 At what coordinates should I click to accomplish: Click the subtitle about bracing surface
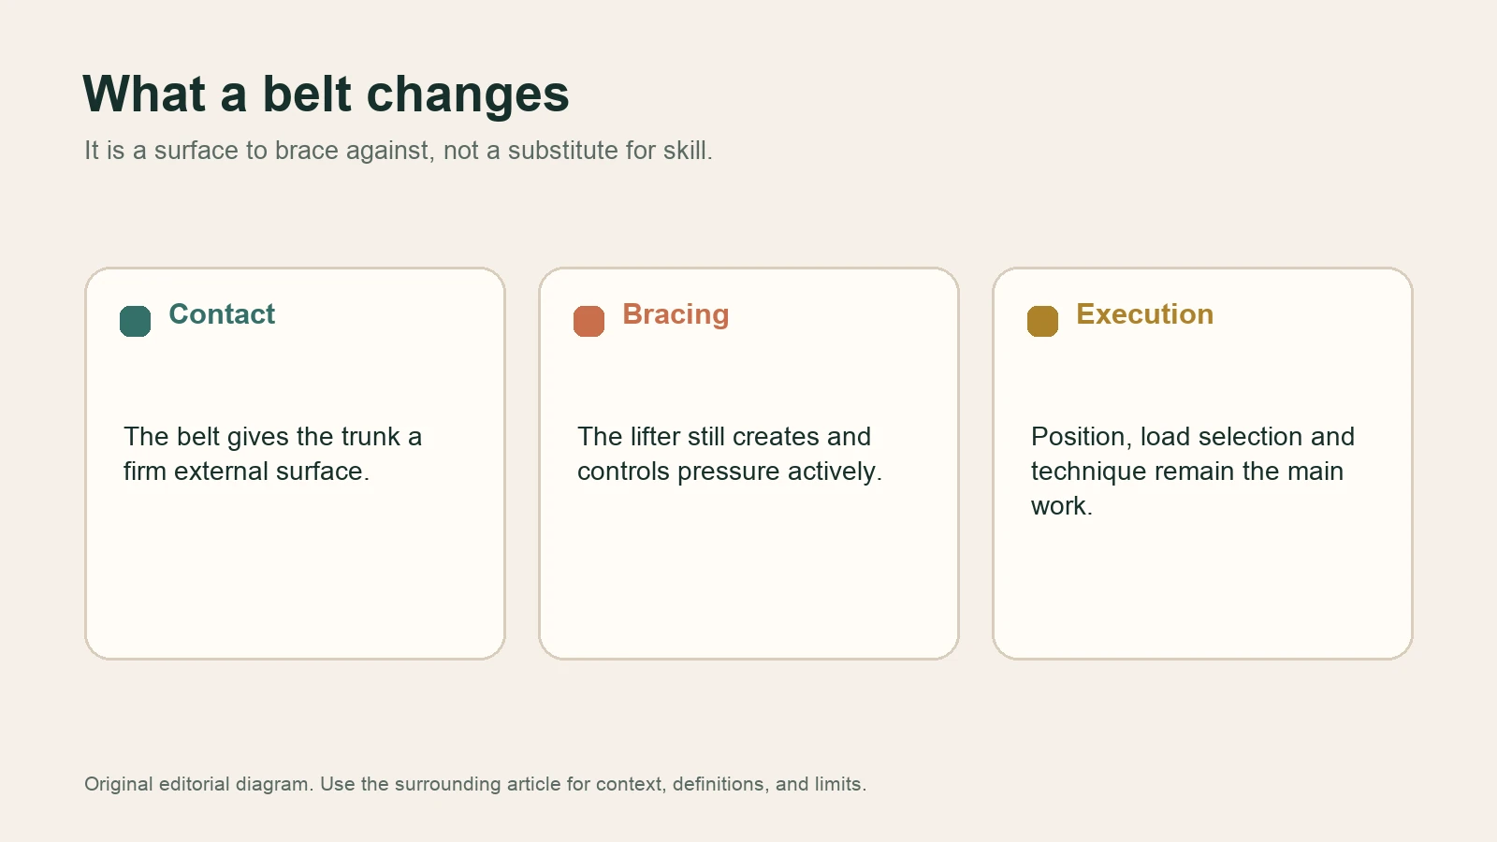(399, 151)
